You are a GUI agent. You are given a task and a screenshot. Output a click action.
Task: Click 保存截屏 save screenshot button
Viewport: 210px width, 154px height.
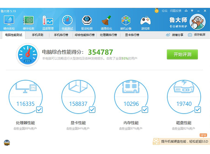tap(197, 35)
